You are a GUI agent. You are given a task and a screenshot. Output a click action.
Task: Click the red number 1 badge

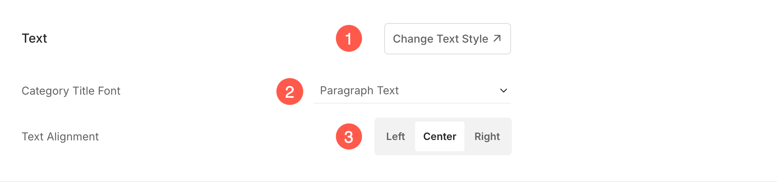pyautogui.click(x=349, y=38)
